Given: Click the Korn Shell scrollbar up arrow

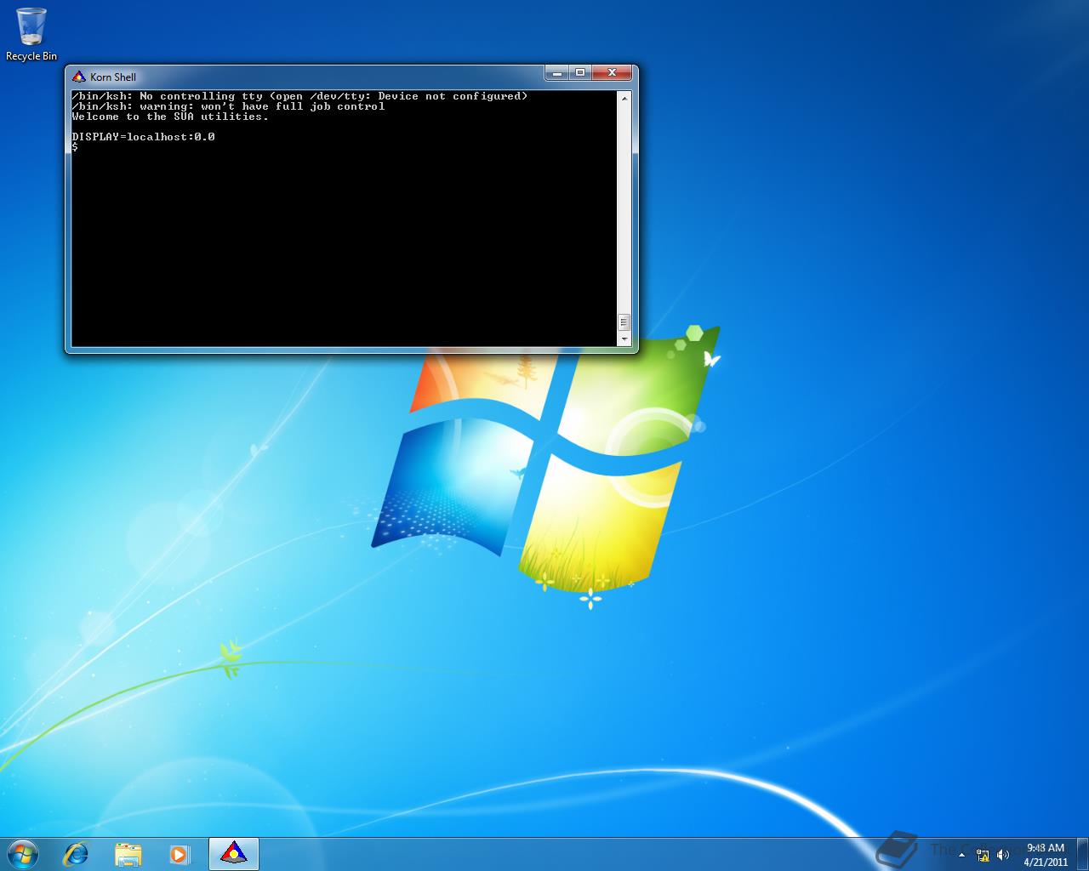Looking at the screenshot, I should pyautogui.click(x=624, y=99).
